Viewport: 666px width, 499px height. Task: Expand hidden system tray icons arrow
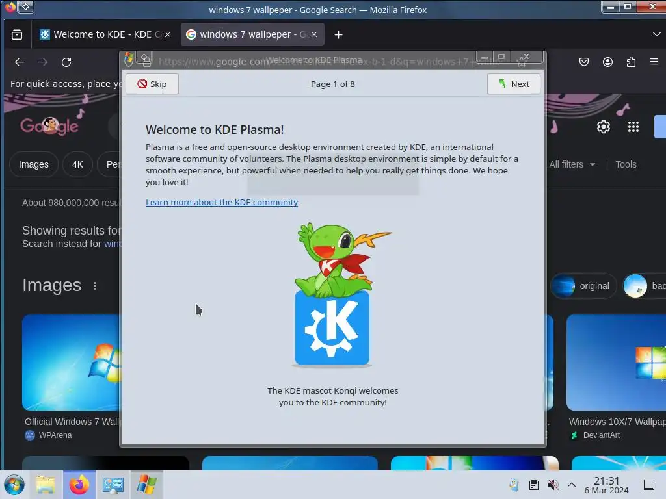[572, 485]
